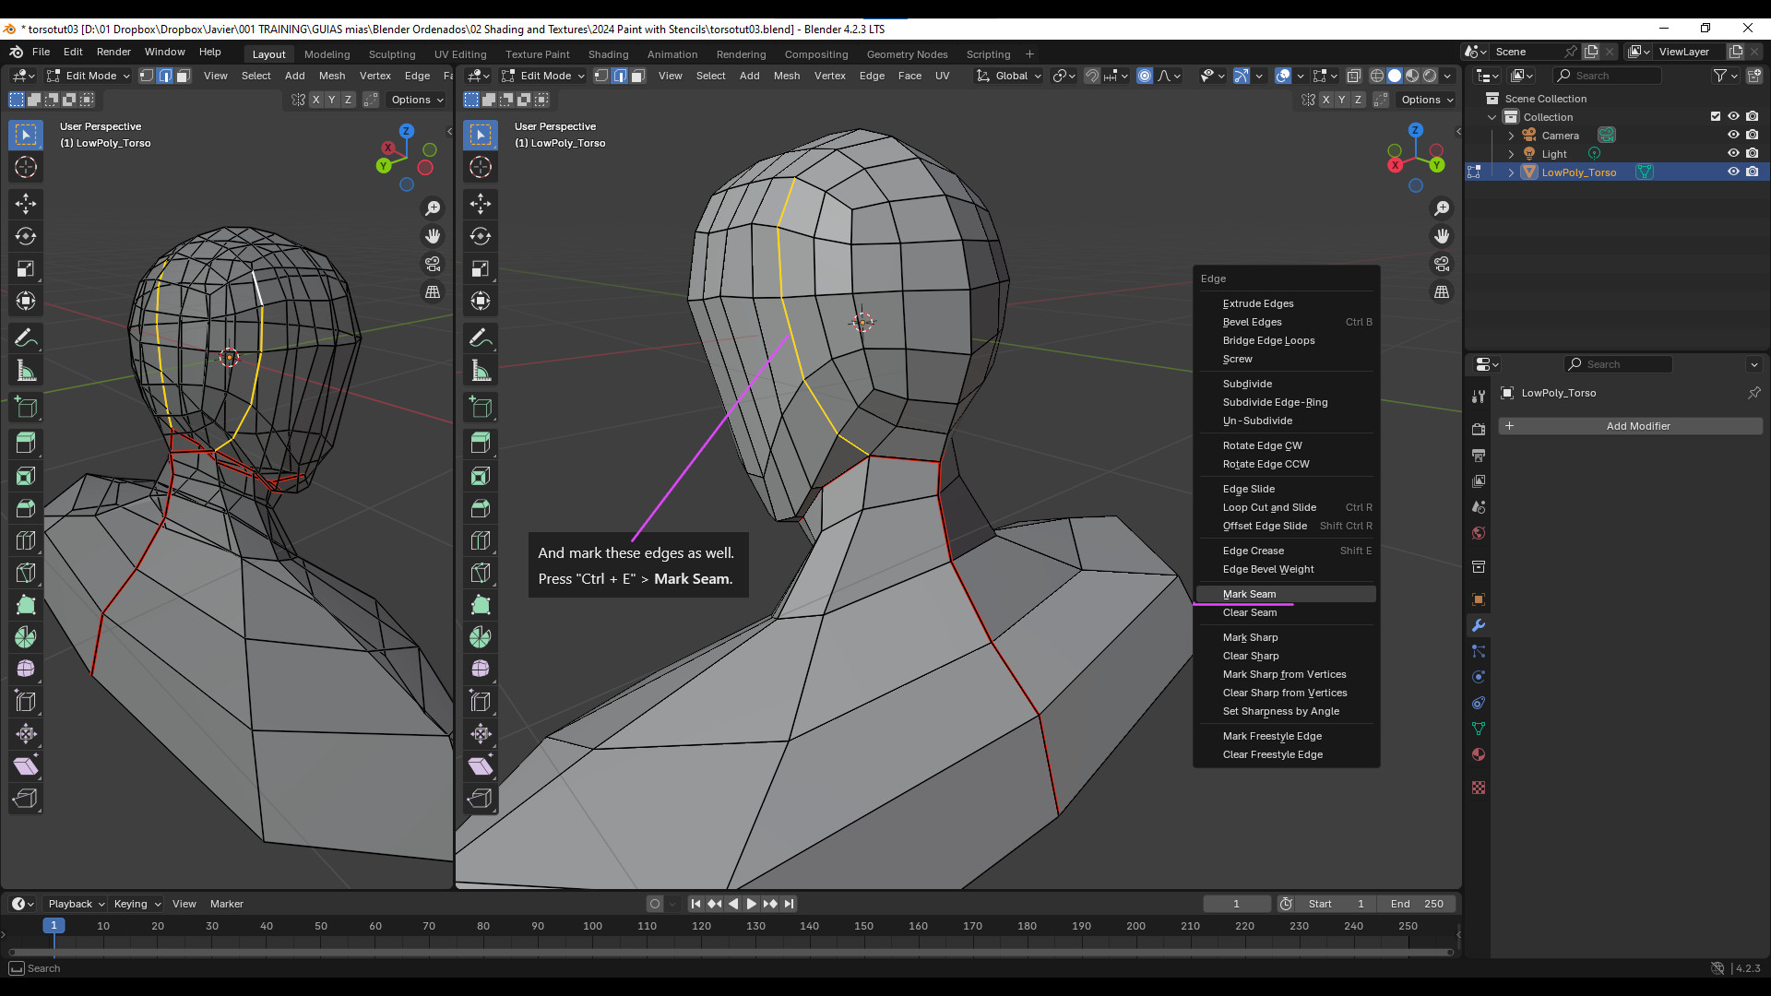Open Material properties tab in Properties editor
Viewport: 1771px width, 996px height.
(x=1479, y=754)
